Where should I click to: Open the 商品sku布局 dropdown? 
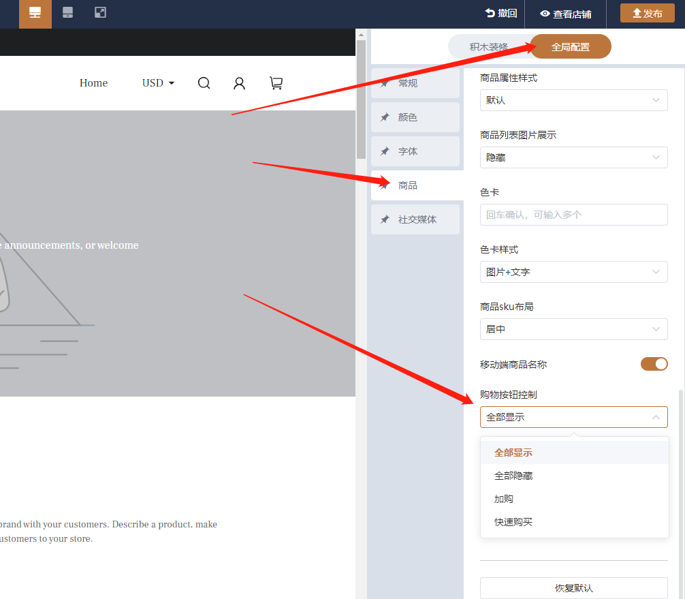point(573,329)
